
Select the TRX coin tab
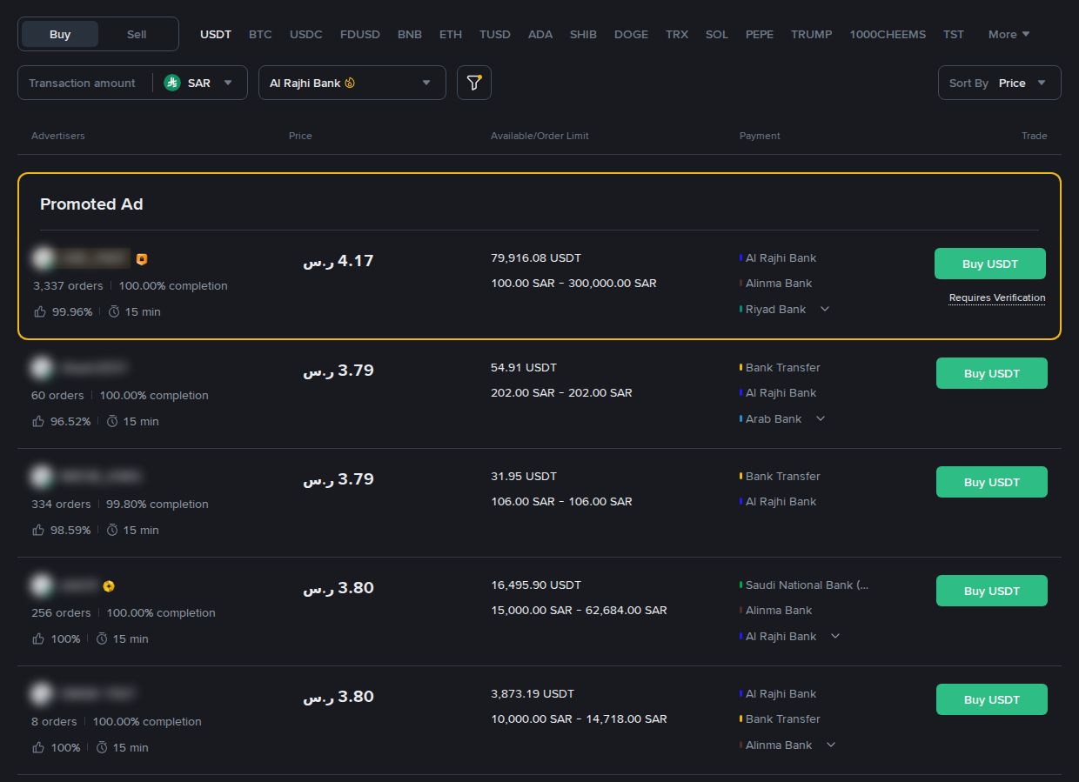677,34
